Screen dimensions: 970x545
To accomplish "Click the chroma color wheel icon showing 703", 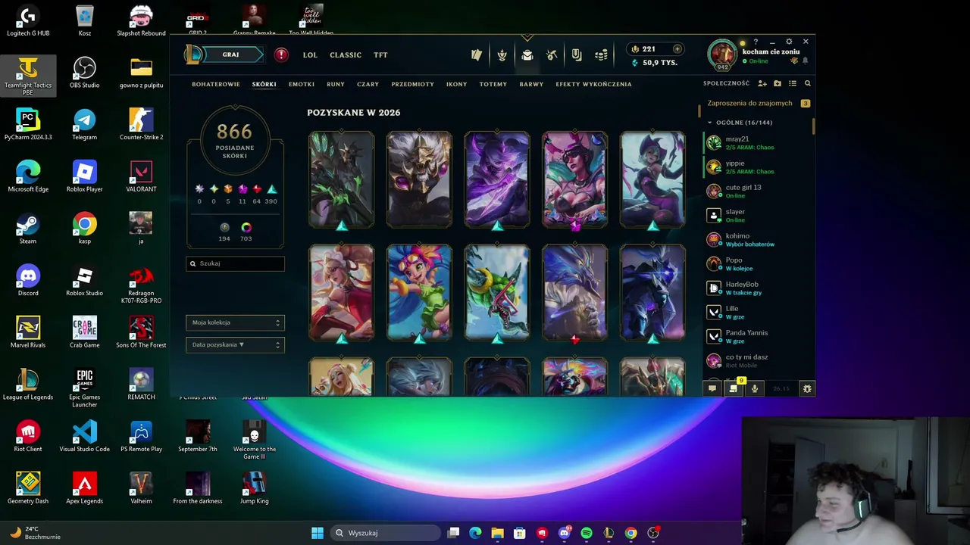I will point(246,227).
